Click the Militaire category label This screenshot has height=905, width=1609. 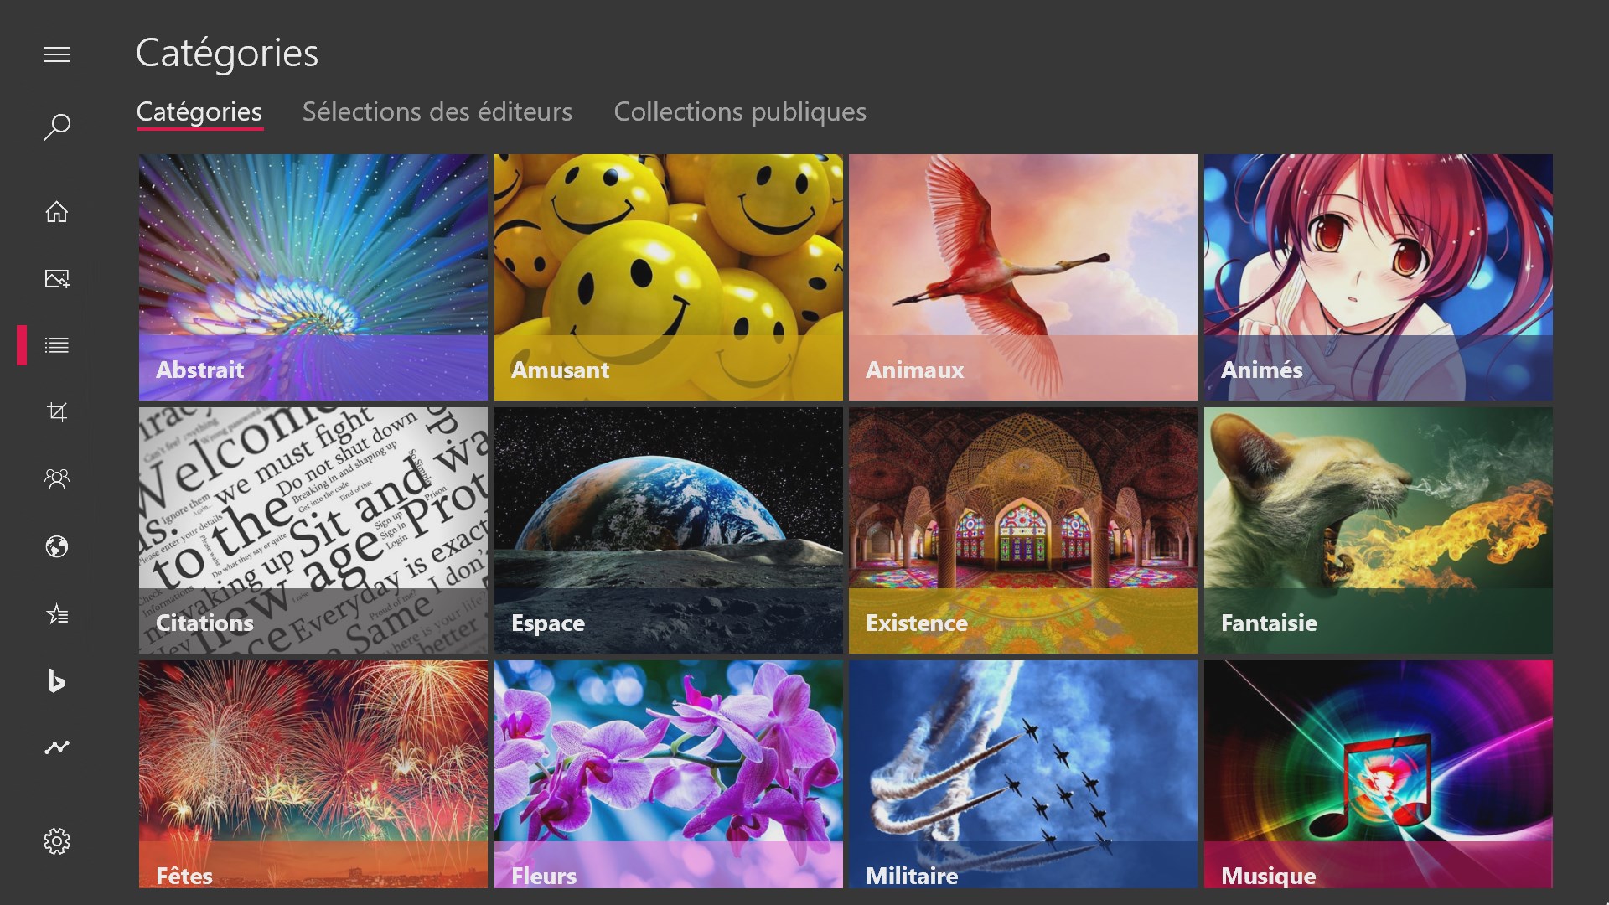[x=911, y=876]
